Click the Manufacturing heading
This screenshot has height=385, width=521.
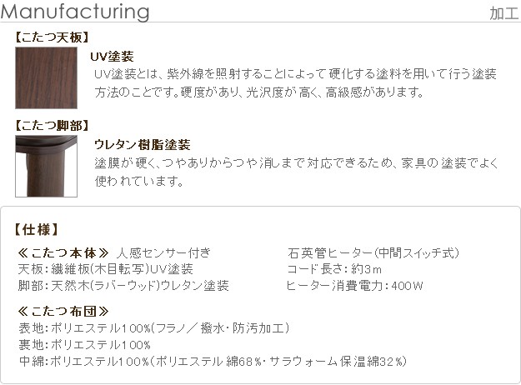[x=76, y=13]
